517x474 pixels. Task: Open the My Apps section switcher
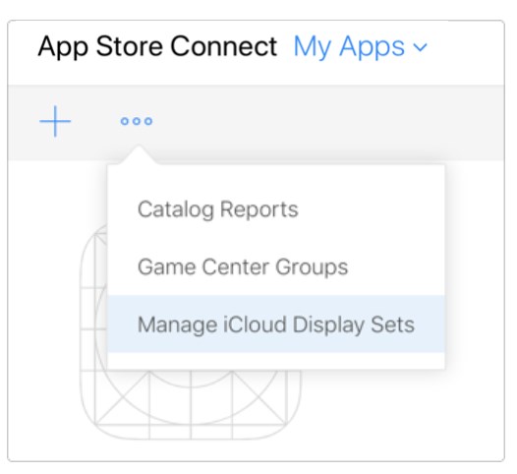(x=360, y=47)
